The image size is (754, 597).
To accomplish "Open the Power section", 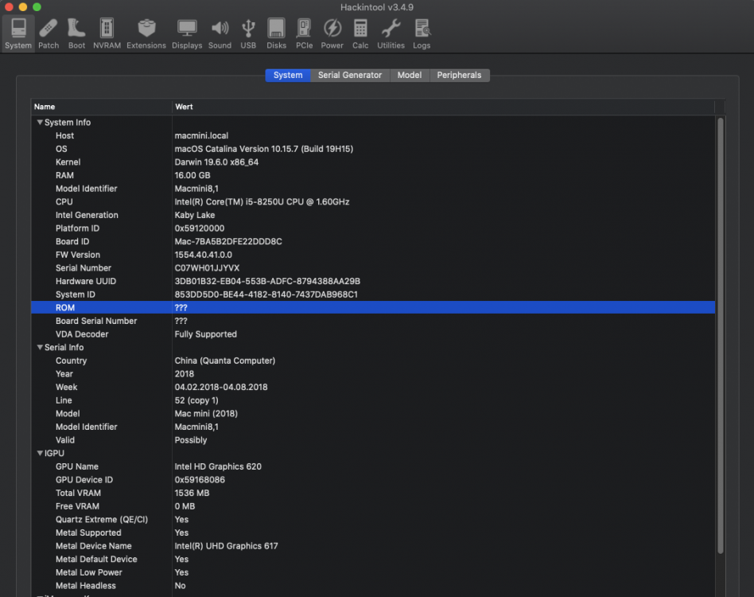I will coord(332,33).
